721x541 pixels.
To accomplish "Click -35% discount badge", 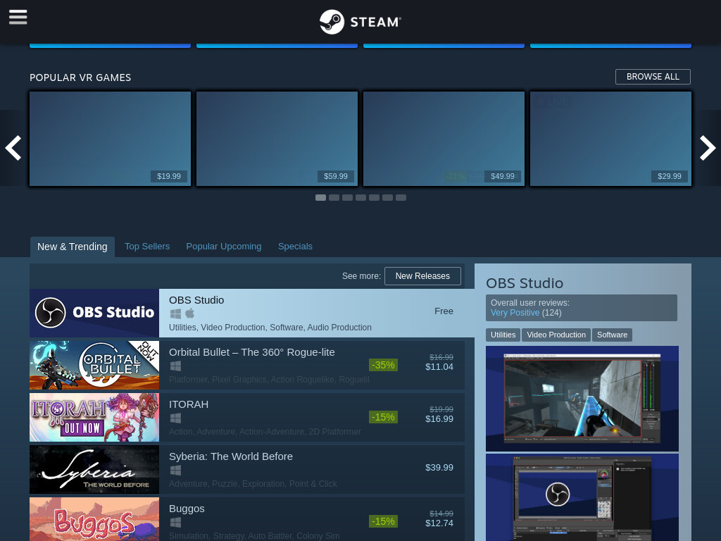I will [383, 366].
